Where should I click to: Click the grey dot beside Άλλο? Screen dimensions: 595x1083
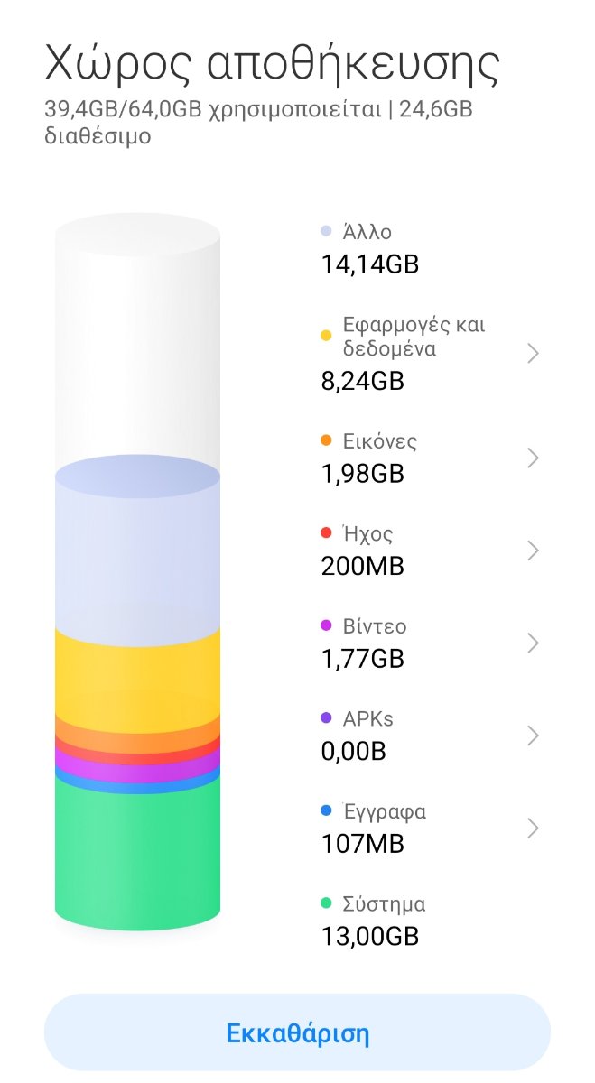tap(327, 231)
